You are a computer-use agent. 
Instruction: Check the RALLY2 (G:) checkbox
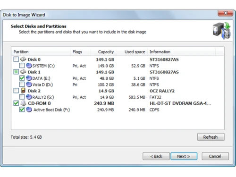pos(22,97)
